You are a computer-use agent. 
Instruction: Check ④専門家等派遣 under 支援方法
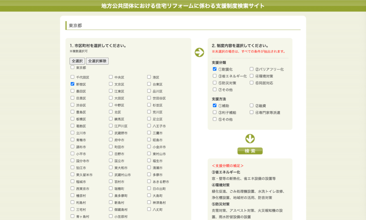(251, 112)
